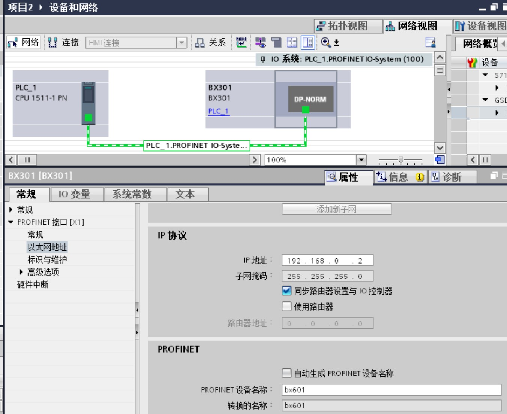Click the show address labels icon
Image resolution: width=507 pixels, height=414 pixels.
pyautogui.click(x=261, y=43)
